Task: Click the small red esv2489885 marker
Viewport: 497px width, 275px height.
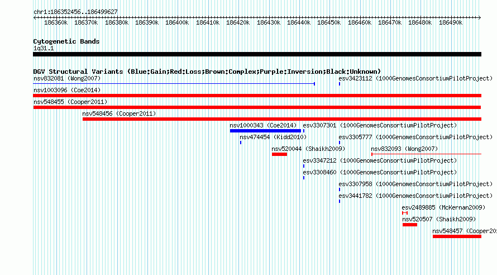Action: pyautogui.click(x=405, y=213)
